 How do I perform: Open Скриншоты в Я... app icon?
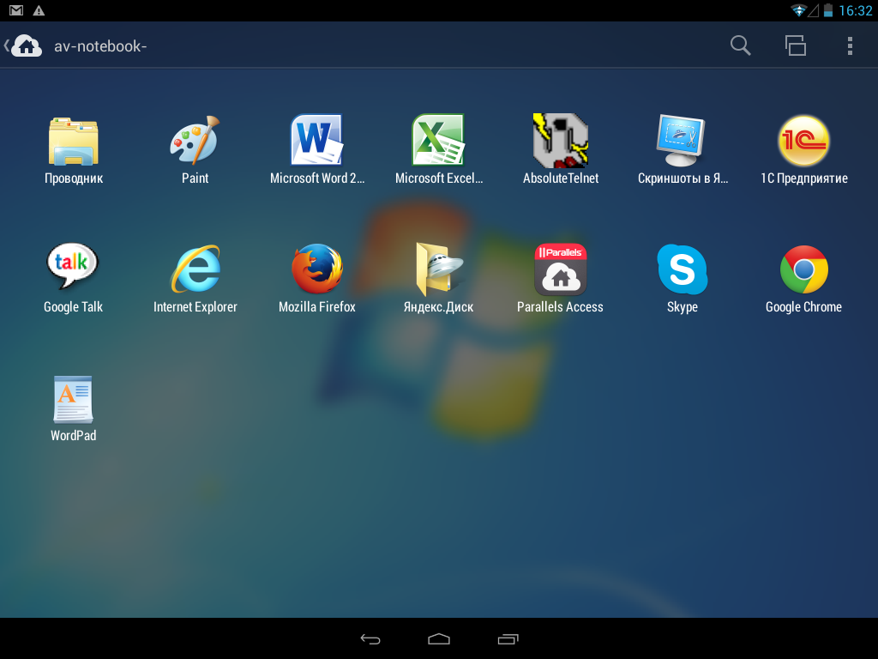pyautogui.click(x=682, y=140)
